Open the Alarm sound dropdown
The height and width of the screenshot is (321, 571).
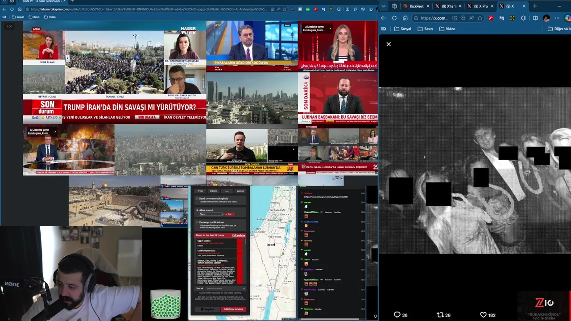click(211, 214)
